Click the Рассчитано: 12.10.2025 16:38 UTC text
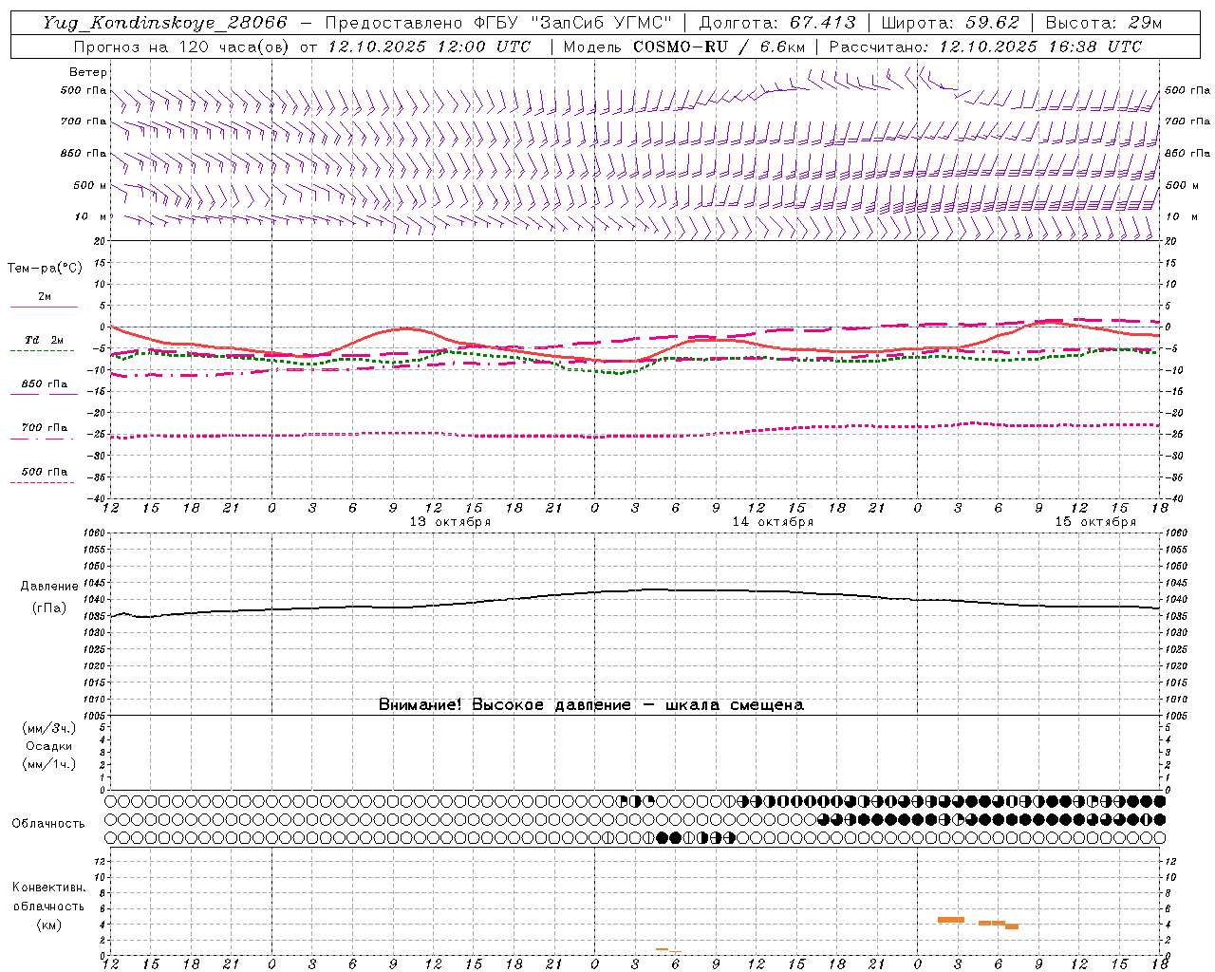 tap(985, 47)
